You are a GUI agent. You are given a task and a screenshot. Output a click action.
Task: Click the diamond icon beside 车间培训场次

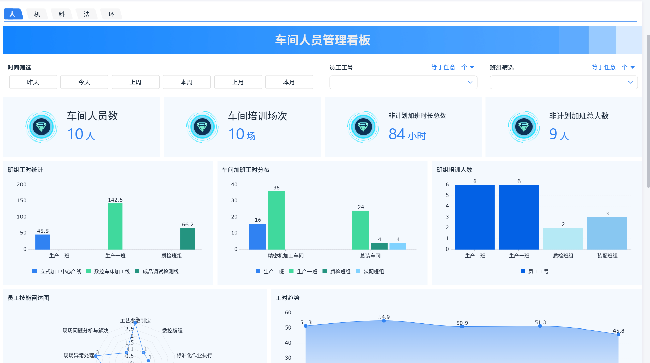pyautogui.click(x=202, y=127)
